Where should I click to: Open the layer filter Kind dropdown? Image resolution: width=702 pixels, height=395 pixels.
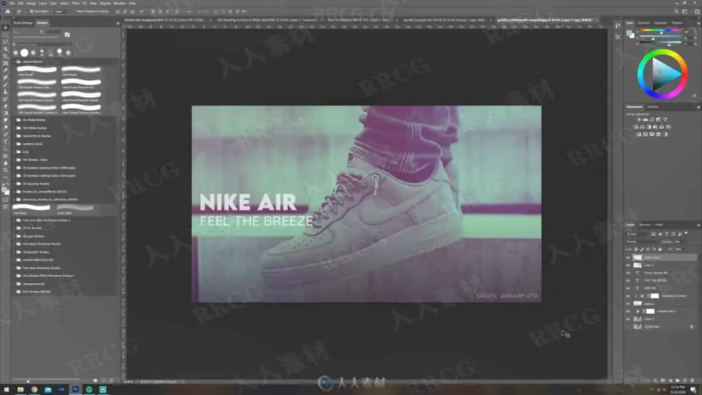[637, 234]
